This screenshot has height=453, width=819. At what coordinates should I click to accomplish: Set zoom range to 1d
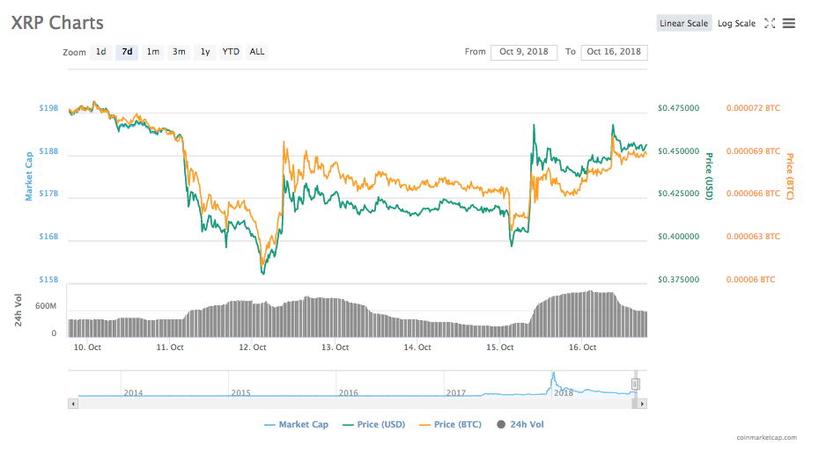pyautogui.click(x=100, y=52)
